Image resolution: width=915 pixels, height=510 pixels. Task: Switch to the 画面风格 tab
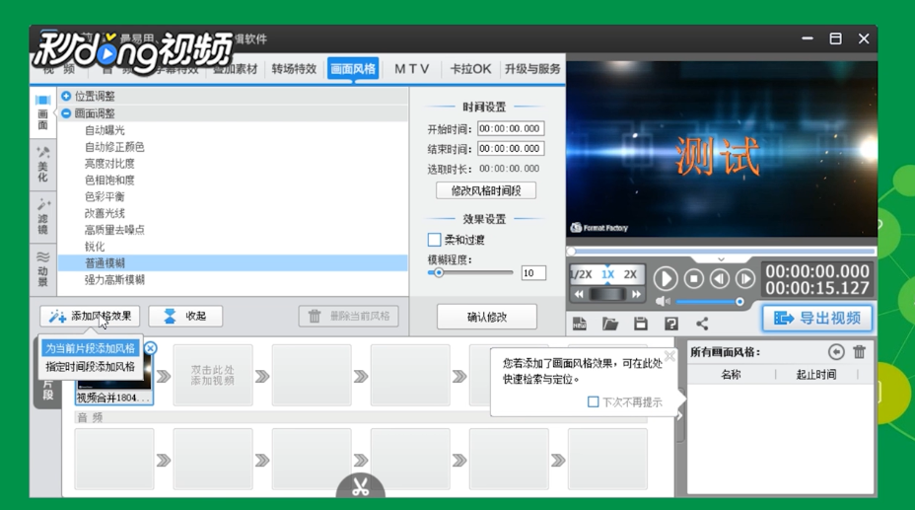pyautogui.click(x=353, y=69)
